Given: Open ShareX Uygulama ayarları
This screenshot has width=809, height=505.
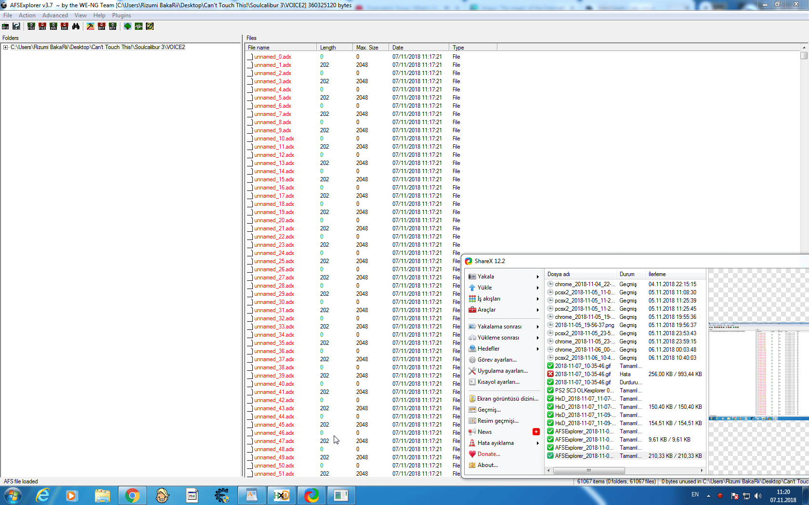Looking at the screenshot, I should (x=503, y=371).
